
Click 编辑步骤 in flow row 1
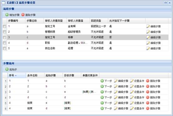click(x=121, y=81)
